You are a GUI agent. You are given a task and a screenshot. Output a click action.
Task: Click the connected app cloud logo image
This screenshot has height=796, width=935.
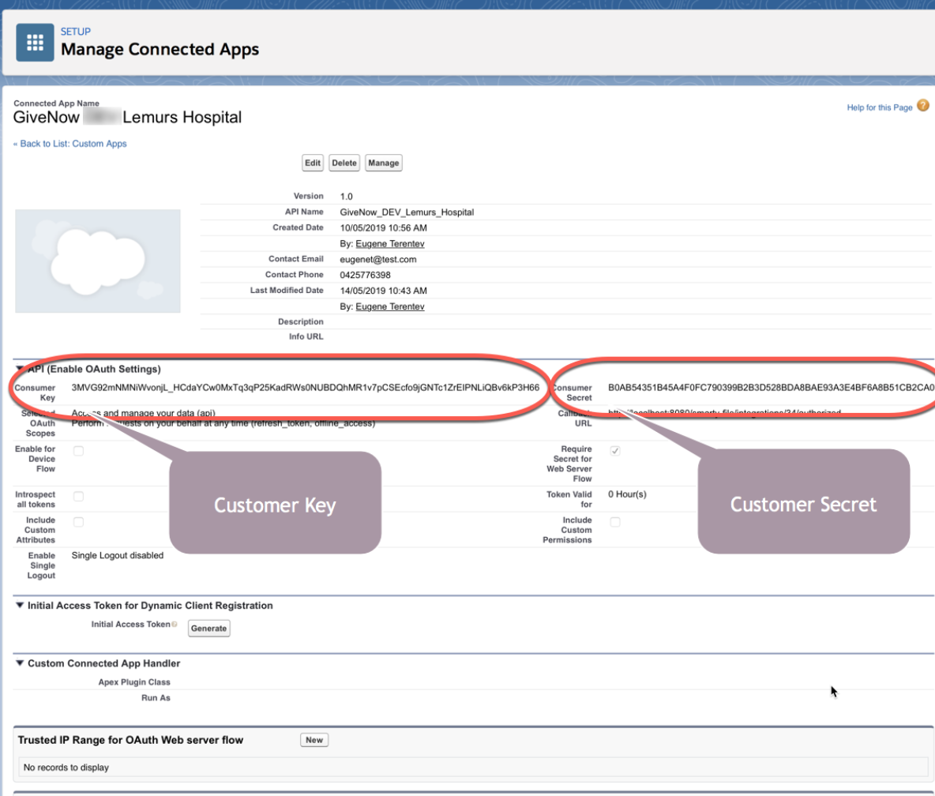[x=98, y=261]
